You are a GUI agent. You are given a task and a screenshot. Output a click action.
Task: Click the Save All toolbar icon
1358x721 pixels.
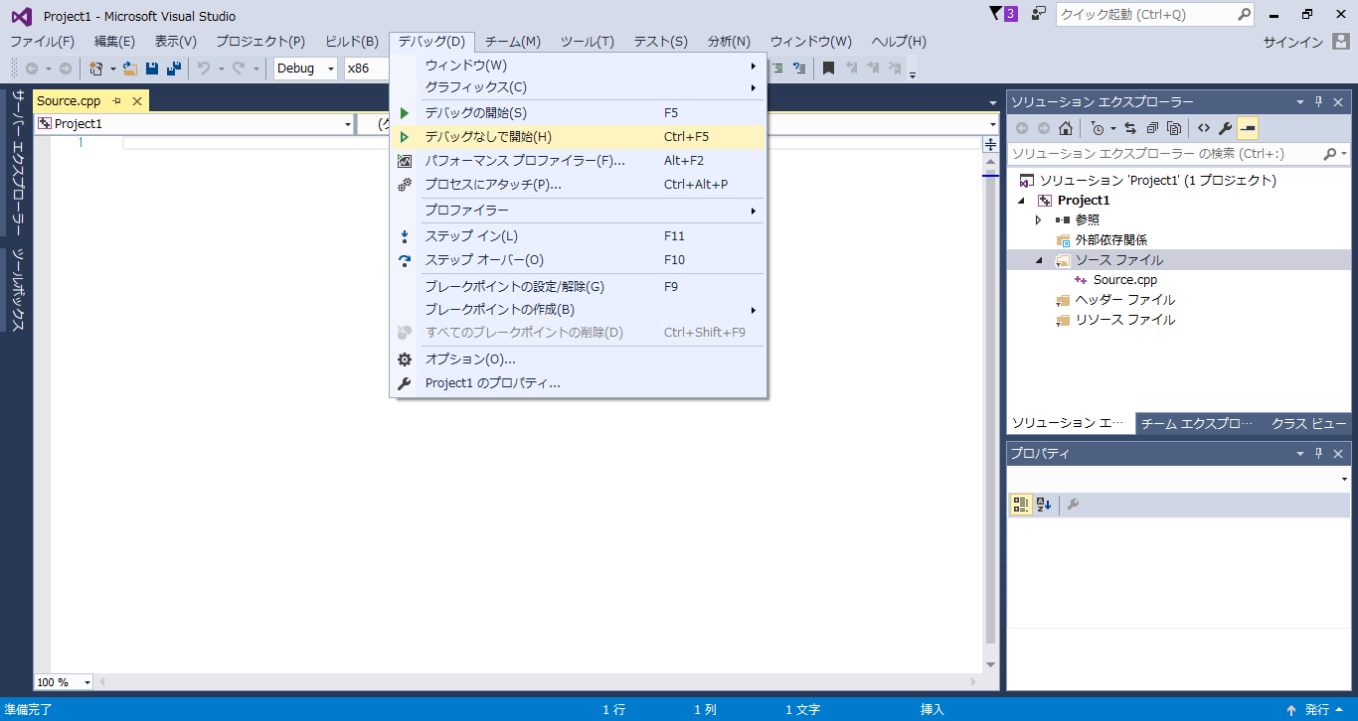(174, 68)
